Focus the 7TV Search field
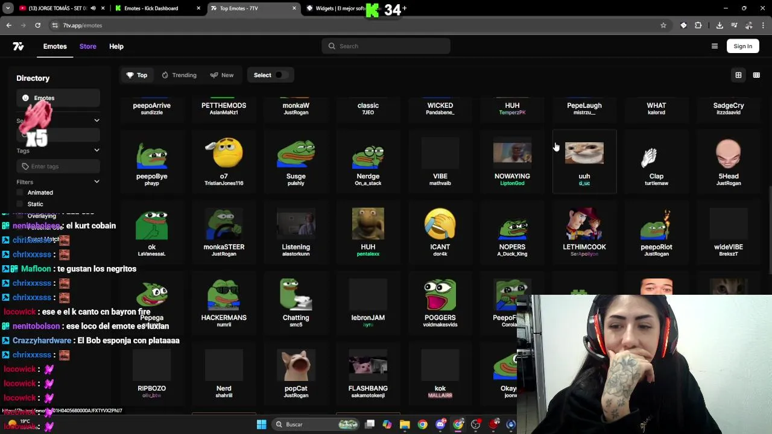 pos(386,46)
